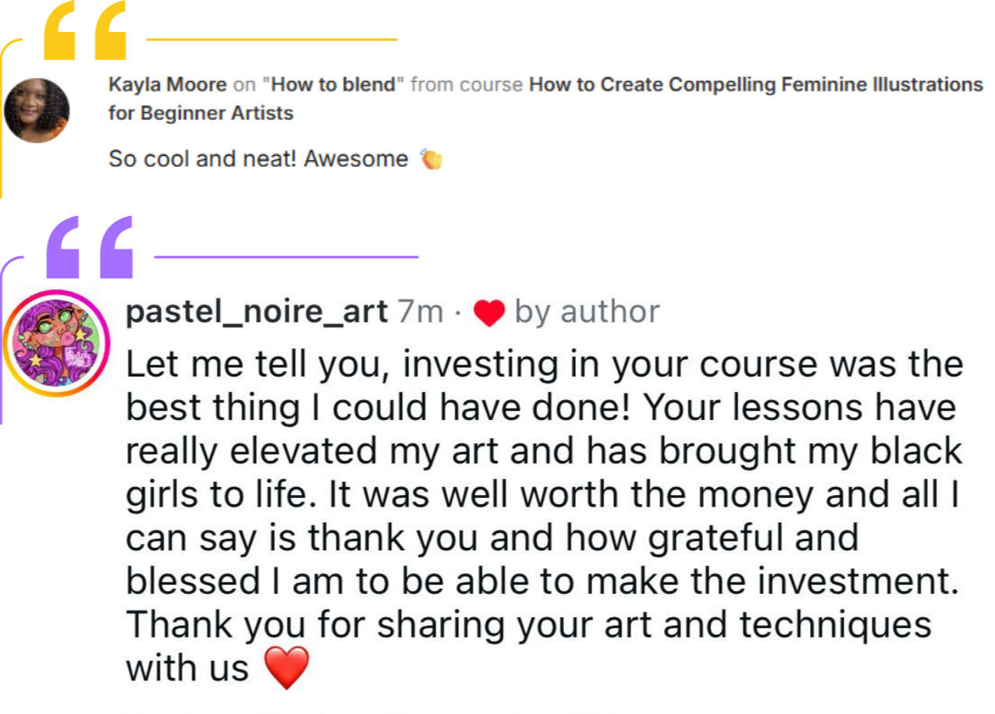Click 'for Beginner Artists' course title text
Image resolution: width=995 pixels, height=714 pixels.
[x=201, y=113]
